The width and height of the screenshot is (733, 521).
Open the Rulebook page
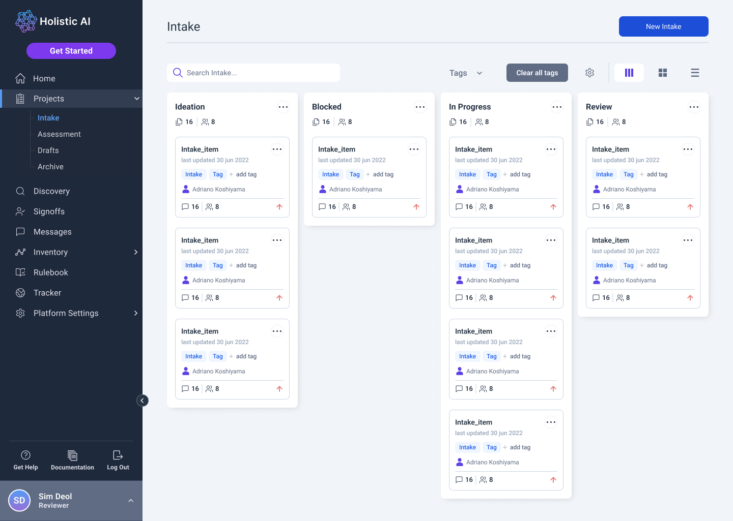tap(50, 272)
